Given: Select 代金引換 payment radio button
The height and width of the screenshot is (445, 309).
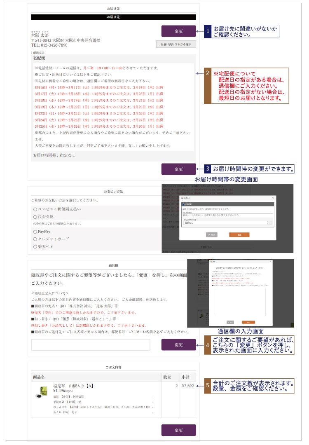Looking at the screenshot, I should pos(35,217).
